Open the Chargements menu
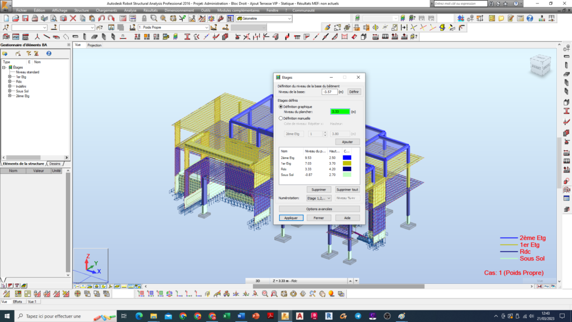 106,10
